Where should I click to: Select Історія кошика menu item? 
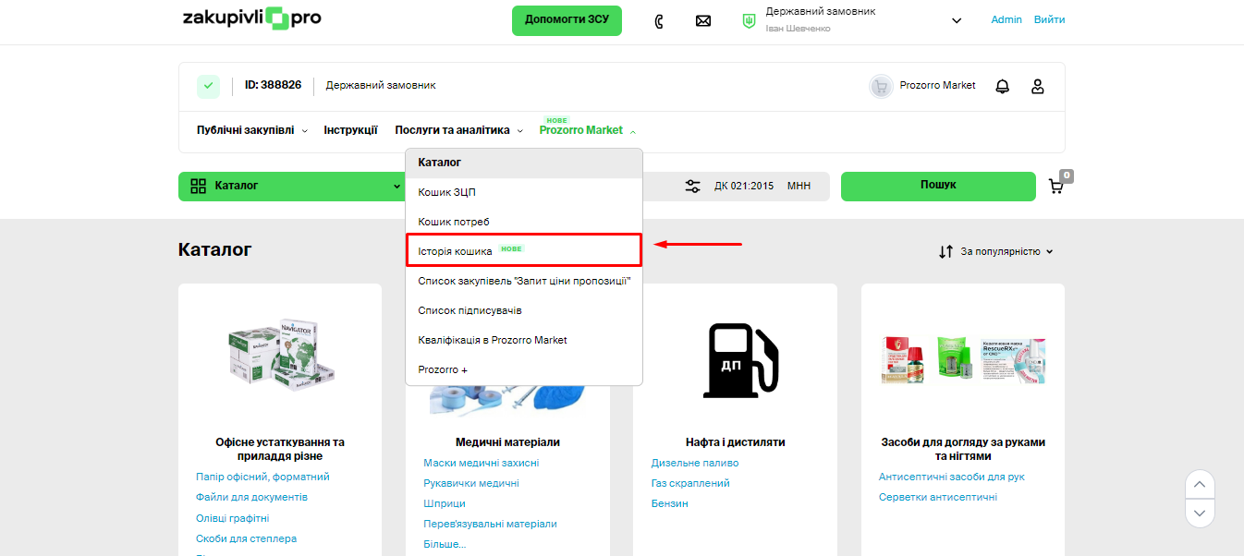point(456,250)
